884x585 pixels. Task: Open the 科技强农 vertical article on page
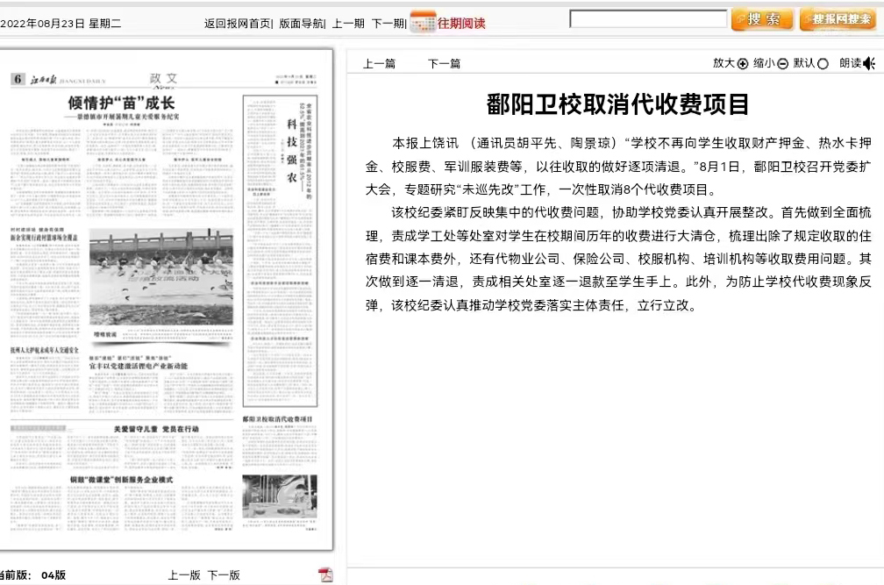coord(291,151)
